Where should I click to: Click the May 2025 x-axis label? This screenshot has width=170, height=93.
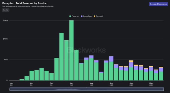pyautogui.click(x=91, y=84)
